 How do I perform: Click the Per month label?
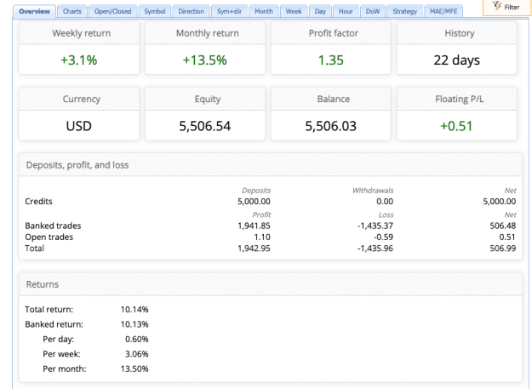(x=65, y=369)
